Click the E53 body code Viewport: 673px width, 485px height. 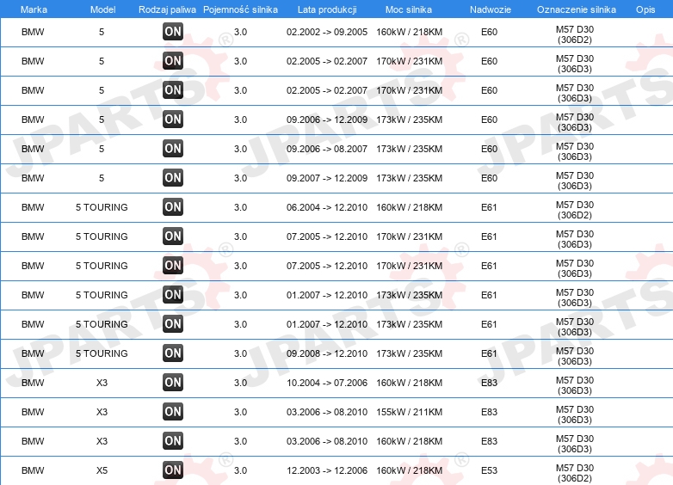(489, 470)
